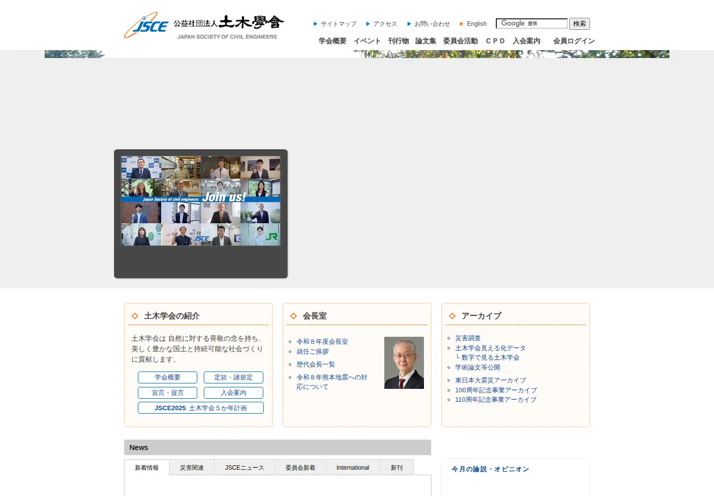The height and width of the screenshot is (496, 714).
Task: Select the 新刊 news tab
Action: (x=397, y=468)
